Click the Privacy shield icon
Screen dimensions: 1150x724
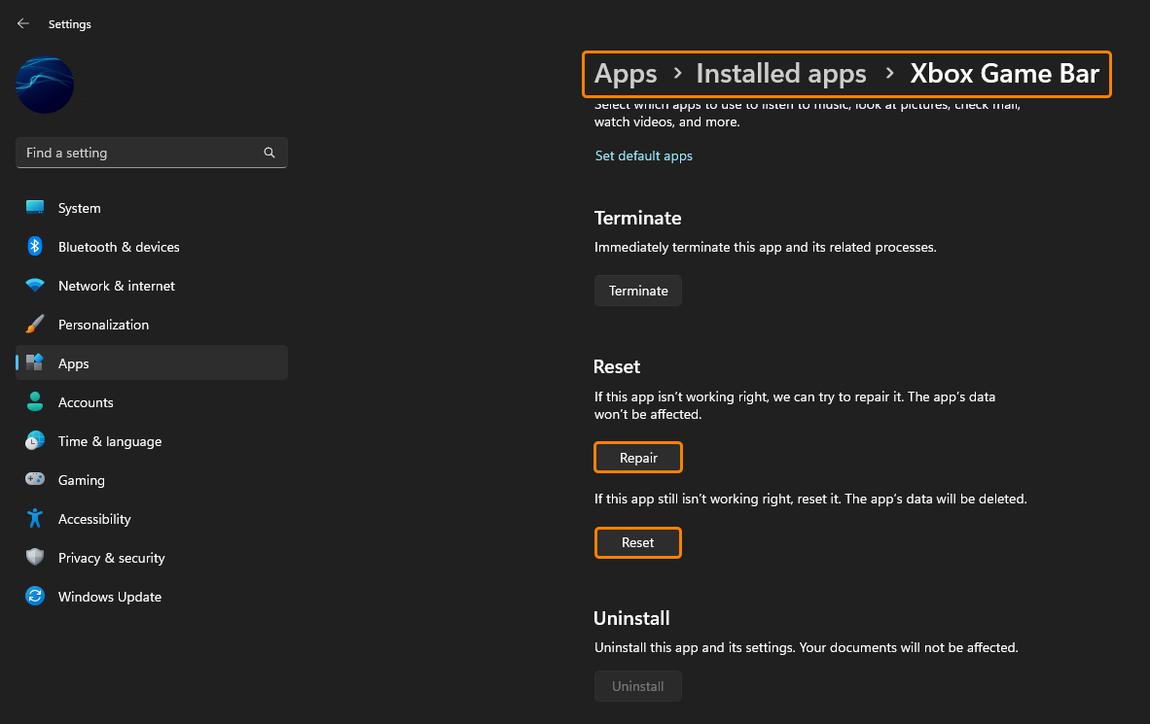34,557
